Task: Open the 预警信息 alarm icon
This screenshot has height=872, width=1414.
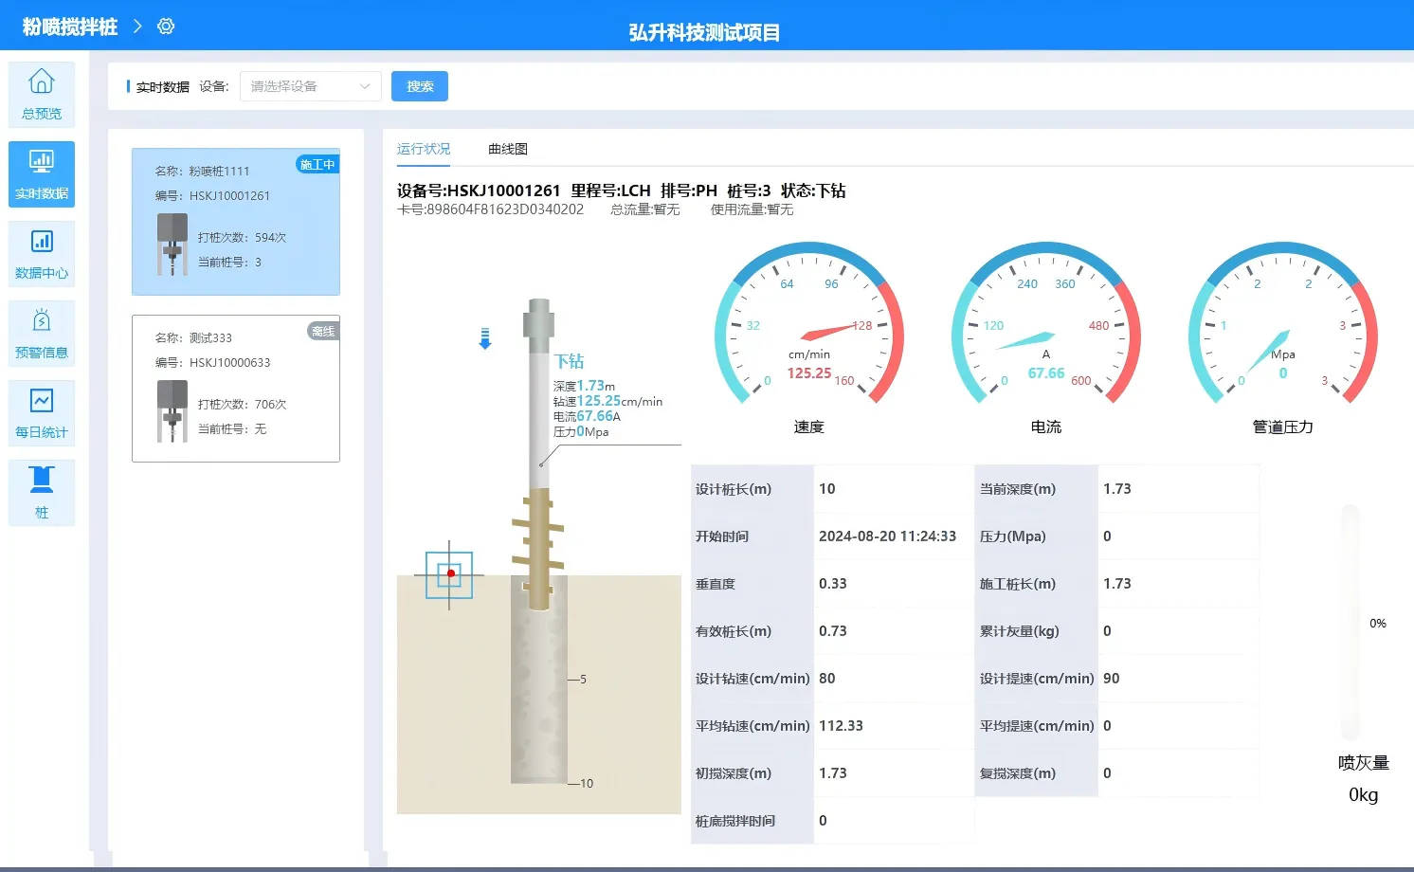Action: click(42, 333)
